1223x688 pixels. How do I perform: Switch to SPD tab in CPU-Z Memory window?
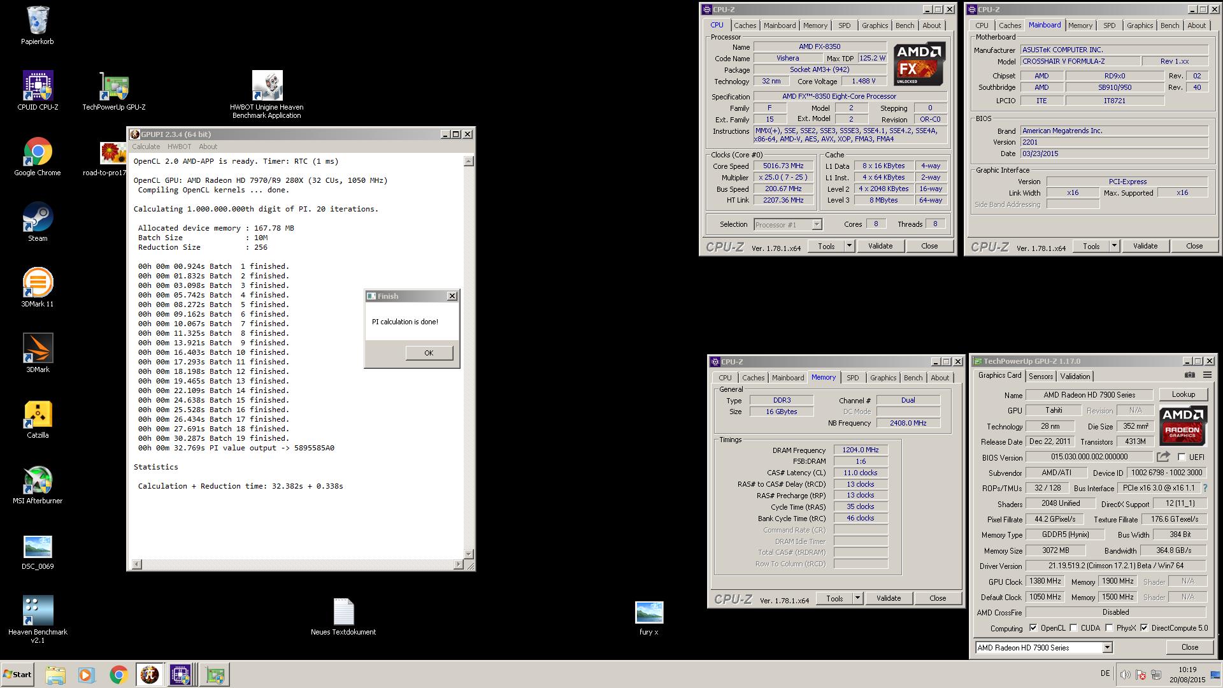852,378
